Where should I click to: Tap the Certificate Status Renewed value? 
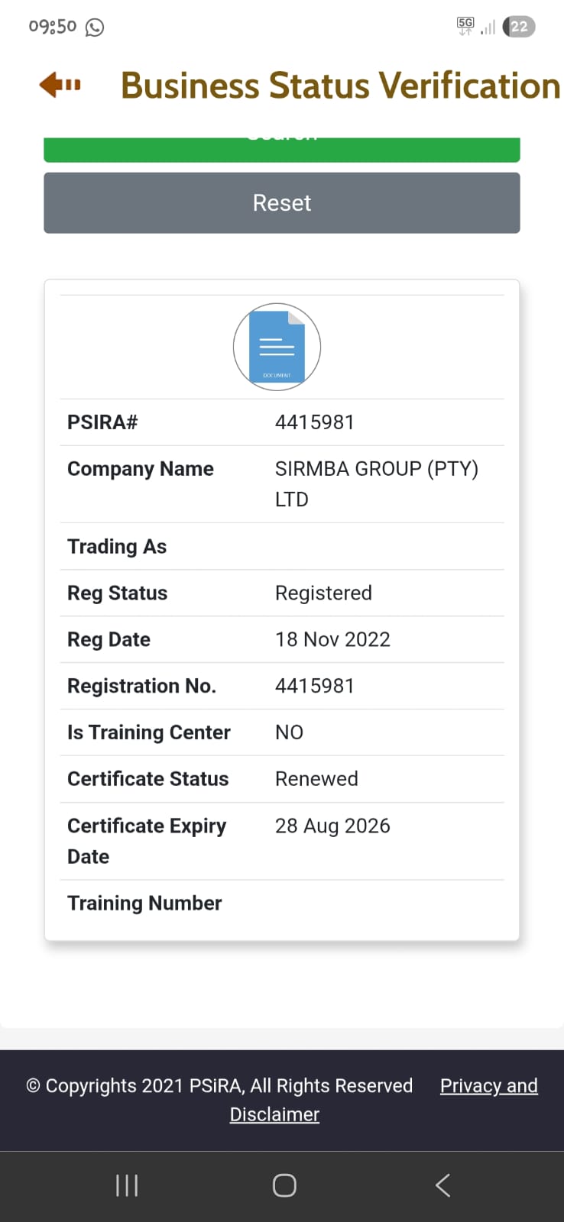click(316, 778)
